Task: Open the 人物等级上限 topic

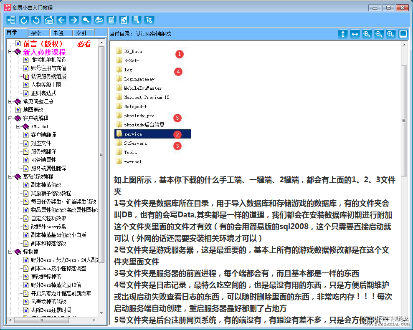Action: point(46,85)
